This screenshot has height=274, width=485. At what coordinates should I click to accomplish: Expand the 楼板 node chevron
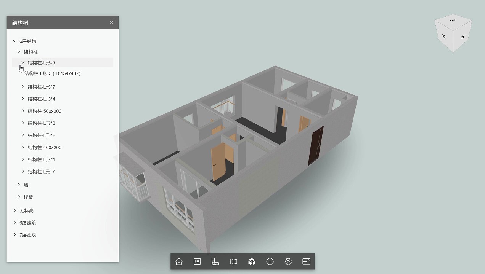19,197
